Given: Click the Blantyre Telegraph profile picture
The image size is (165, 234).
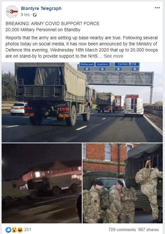Looking at the screenshot, I should 12,12.
